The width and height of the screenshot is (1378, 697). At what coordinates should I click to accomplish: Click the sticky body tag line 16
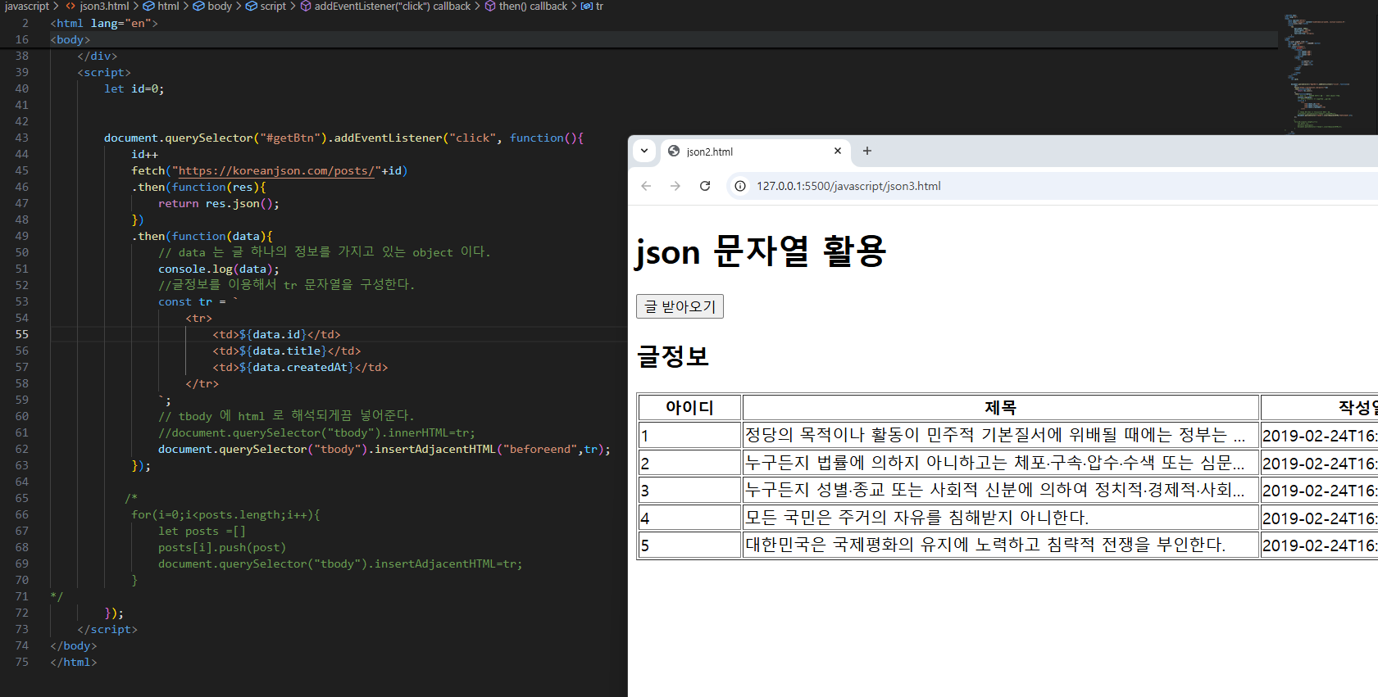pyautogui.click(x=70, y=39)
